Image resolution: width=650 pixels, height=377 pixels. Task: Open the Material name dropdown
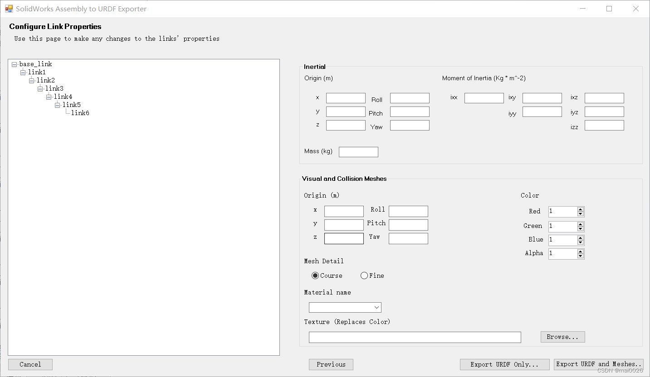click(376, 307)
